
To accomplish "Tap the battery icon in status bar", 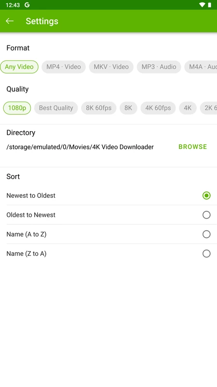I will 210,5.
